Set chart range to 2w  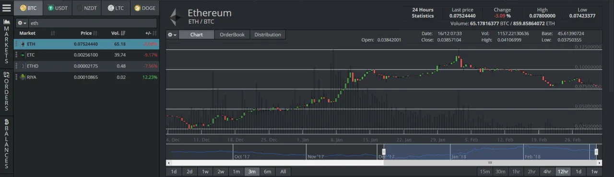(x=221, y=171)
